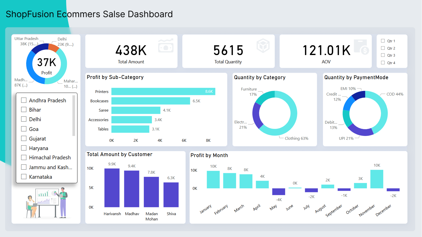Click the 438K Total Amount card
This screenshot has height=237, width=422.
pos(131,51)
